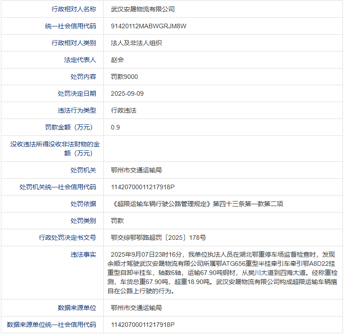Click 鄂州市交通运输局 in the 处罚机关 row

(136, 170)
